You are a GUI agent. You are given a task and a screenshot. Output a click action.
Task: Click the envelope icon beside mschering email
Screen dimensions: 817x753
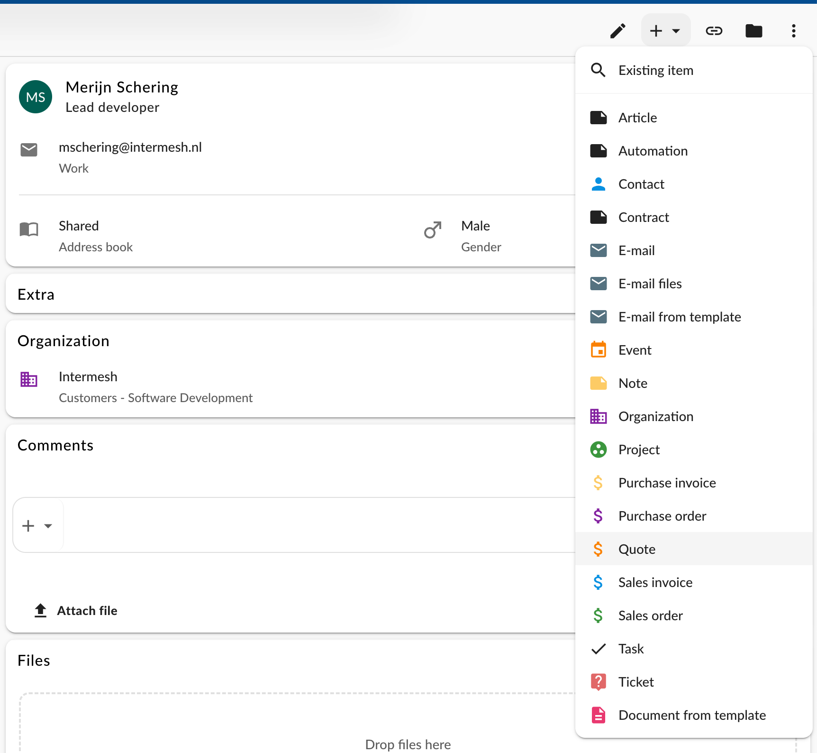pos(29,150)
